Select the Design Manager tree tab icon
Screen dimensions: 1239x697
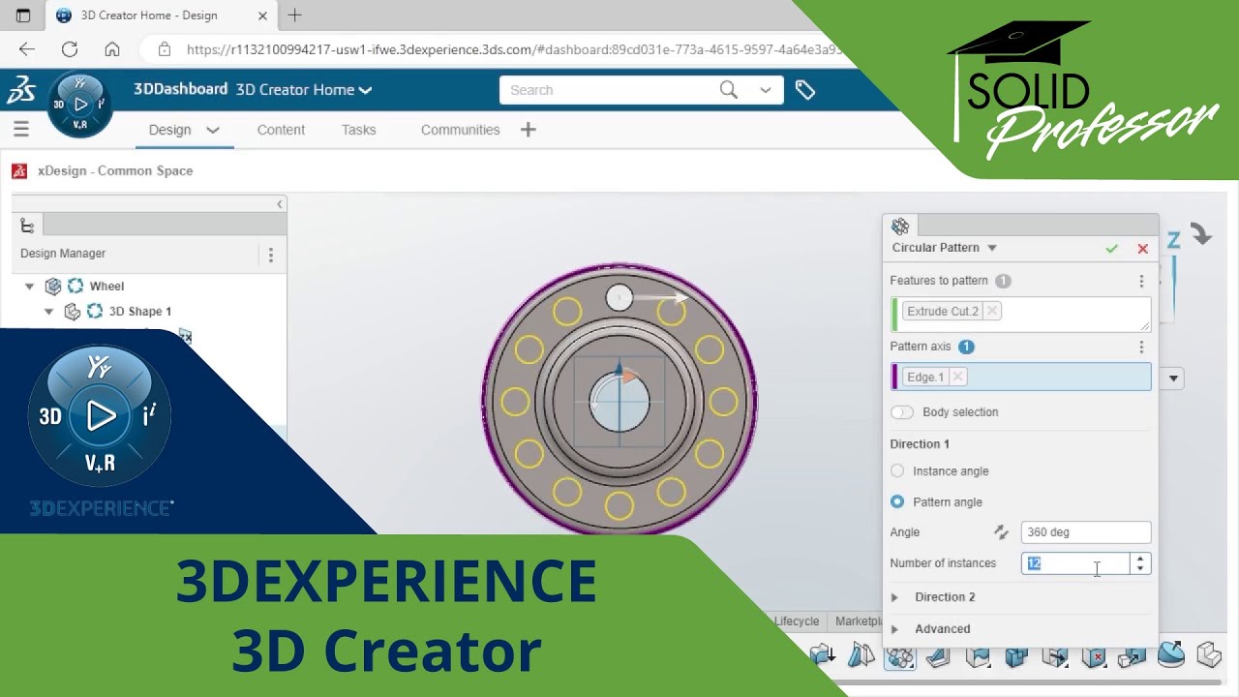click(x=27, y=226)
